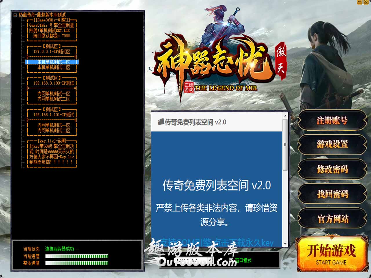Choose 内网单机测试二区 under 192.168.1.101

pyautogui.click(x=53, y=131)
